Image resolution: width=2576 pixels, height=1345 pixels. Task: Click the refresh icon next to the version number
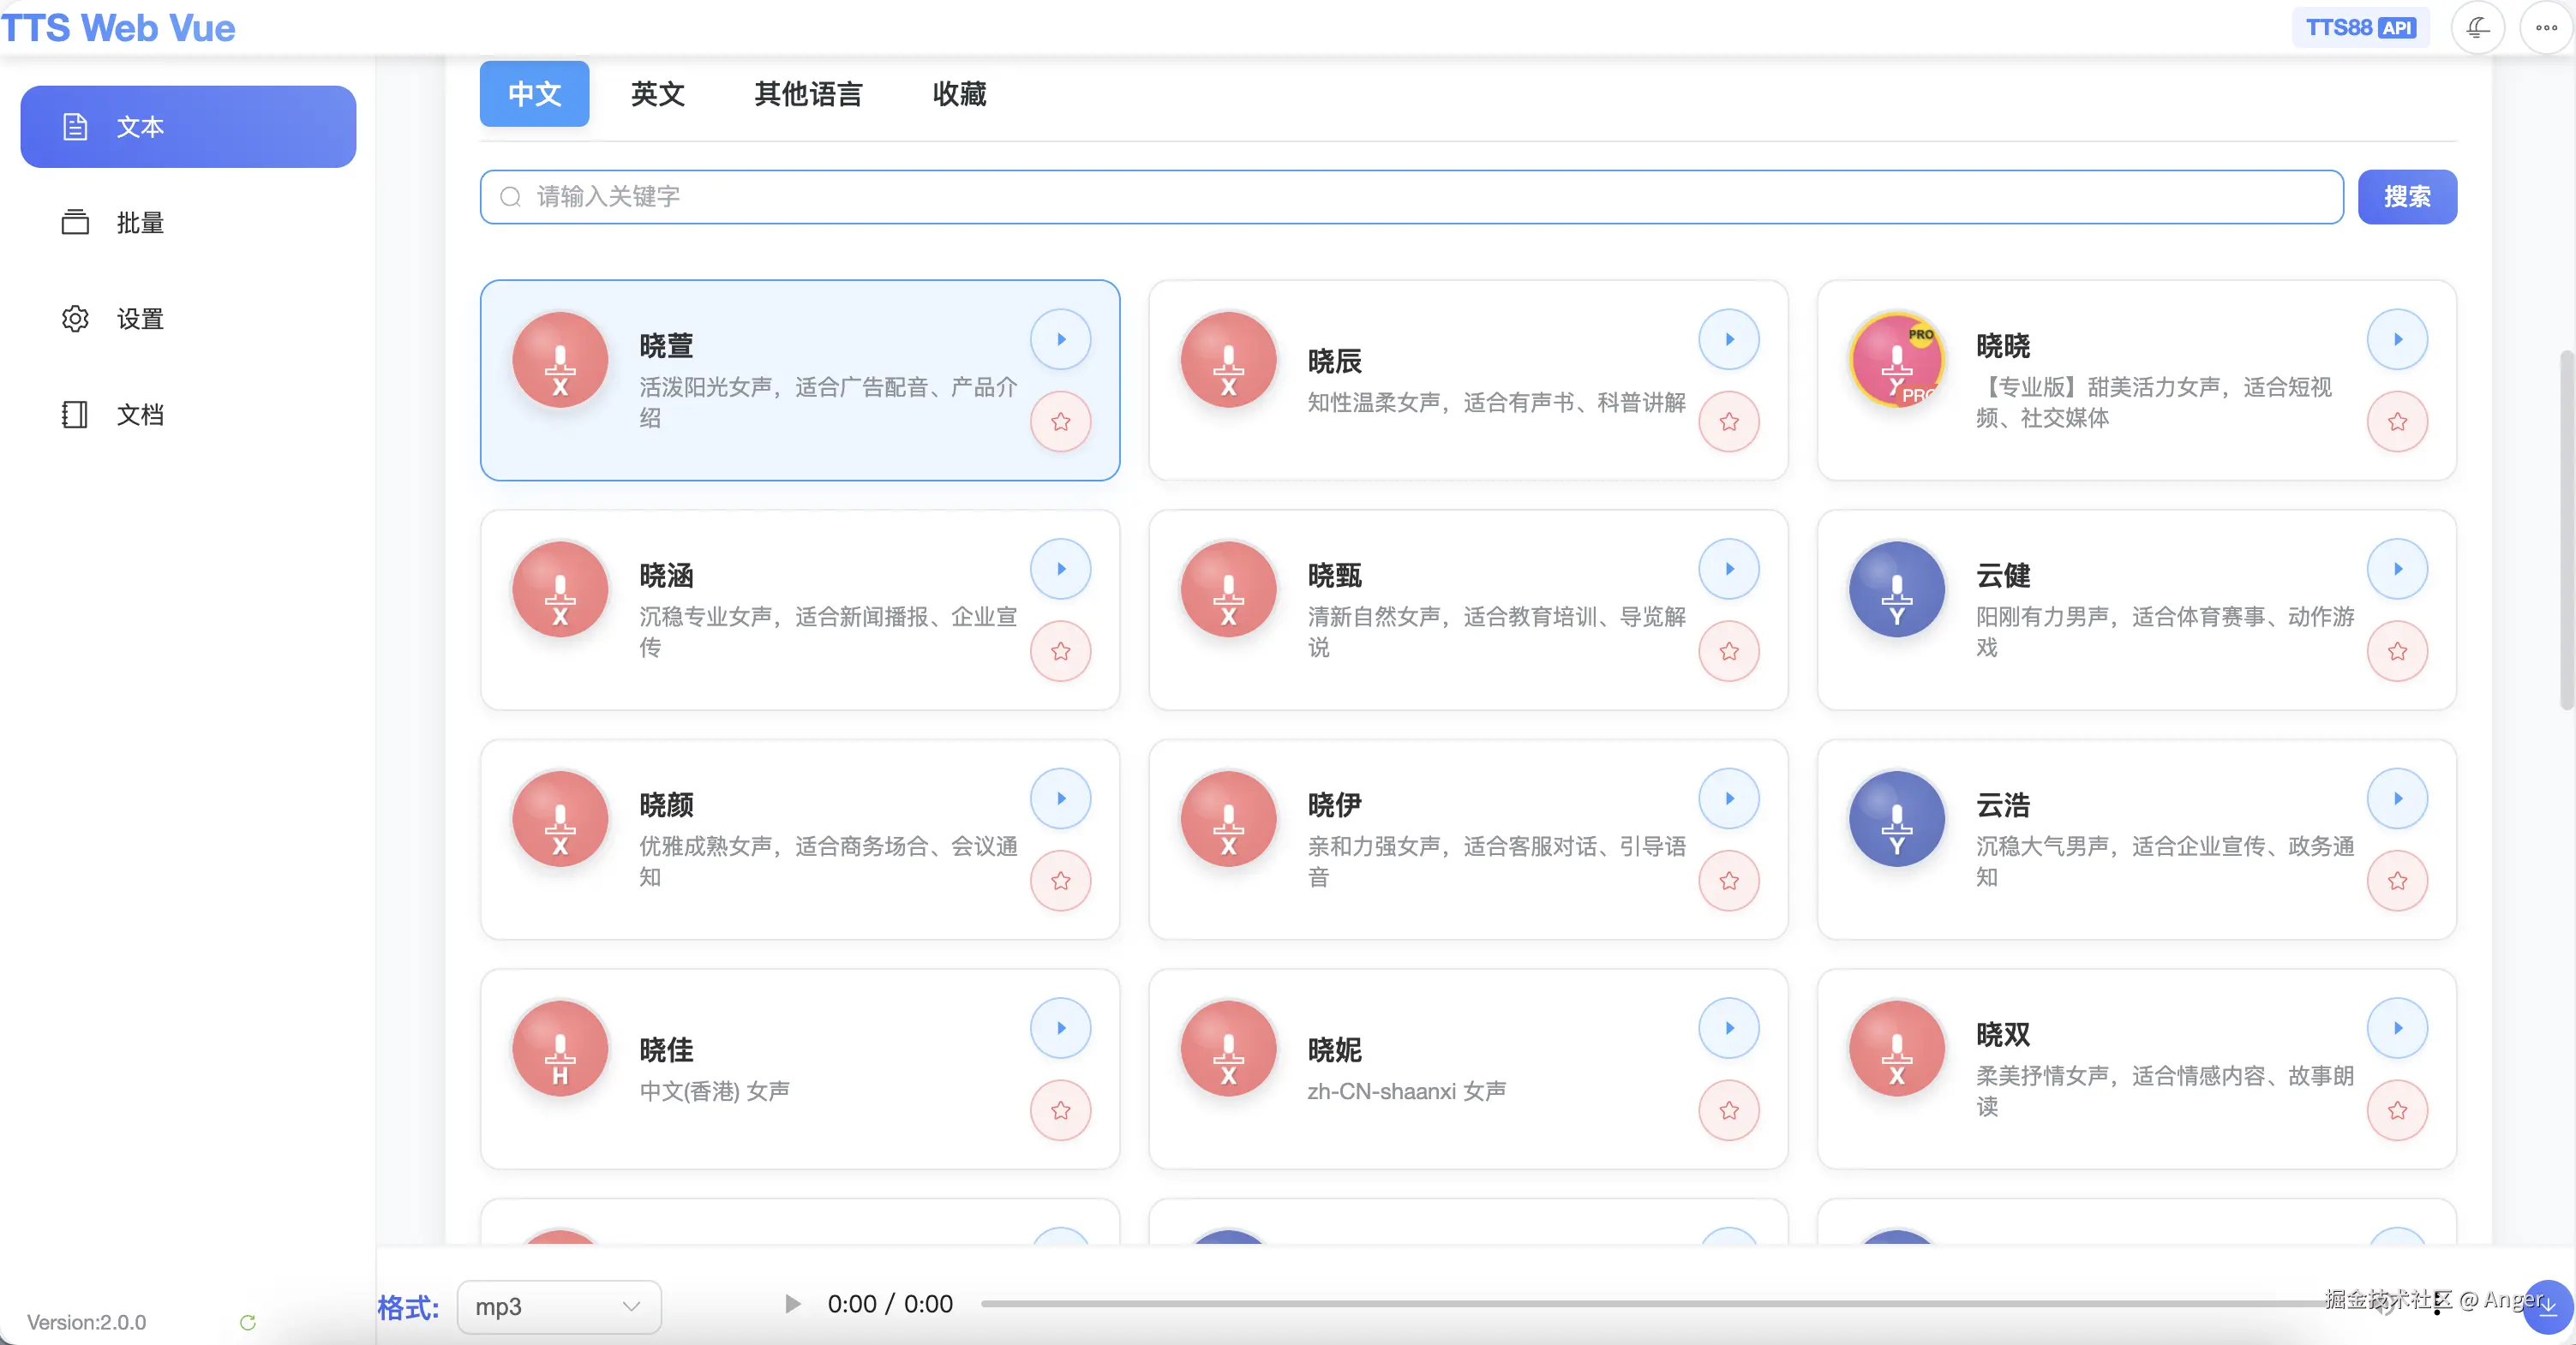(x=247, y=1322)
